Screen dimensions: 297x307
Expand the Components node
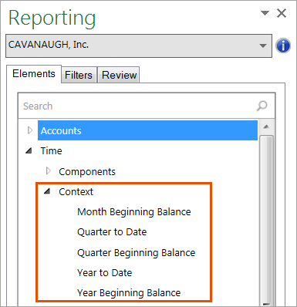pyautogui.click(x=48, y=171)
